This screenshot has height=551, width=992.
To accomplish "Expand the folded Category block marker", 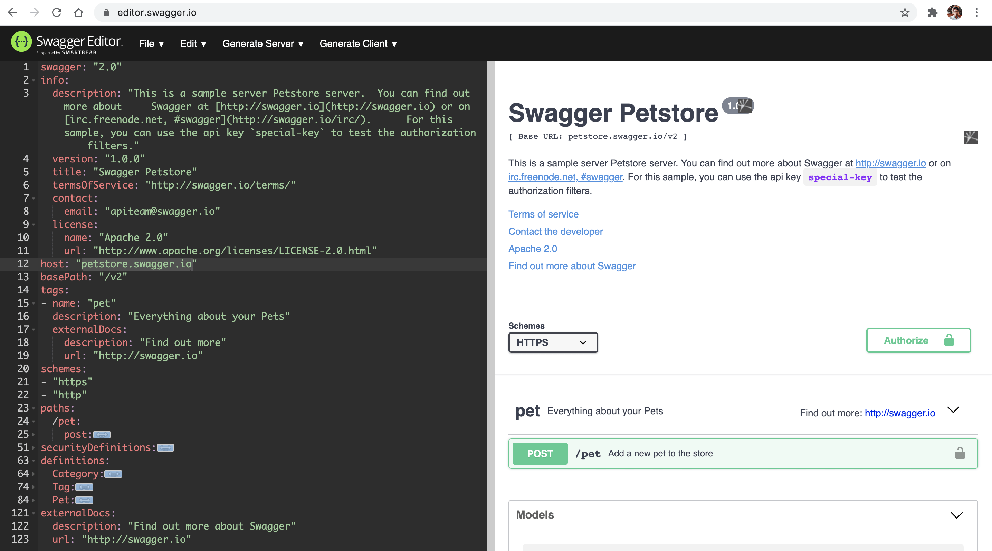I will pyautogui.click(x=113, y=474).
